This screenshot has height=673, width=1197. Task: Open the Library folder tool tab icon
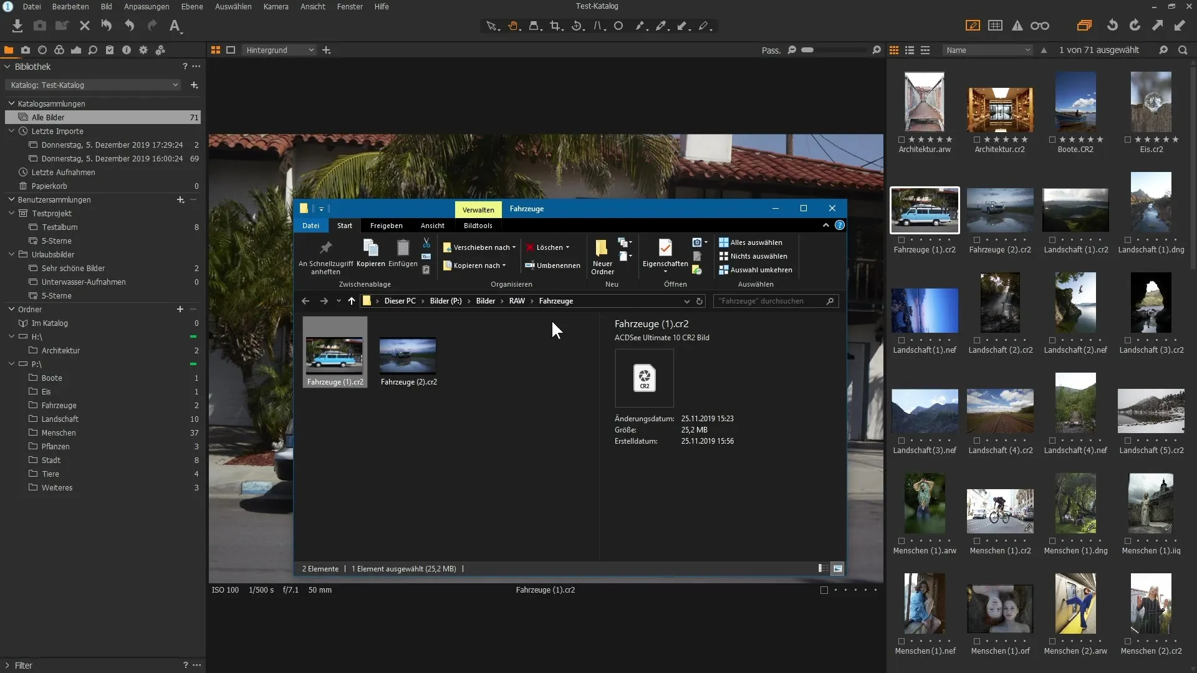coord(9,50)
